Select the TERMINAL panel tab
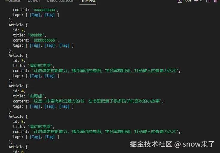The height and width of the screenshot is (153, 220). [x=88, y=1]
